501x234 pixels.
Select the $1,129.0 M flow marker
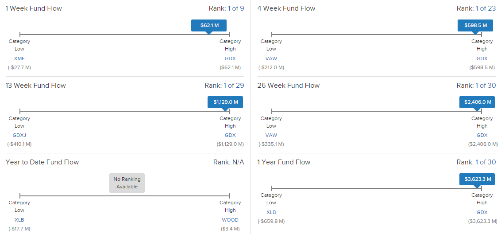coord(225,102)
